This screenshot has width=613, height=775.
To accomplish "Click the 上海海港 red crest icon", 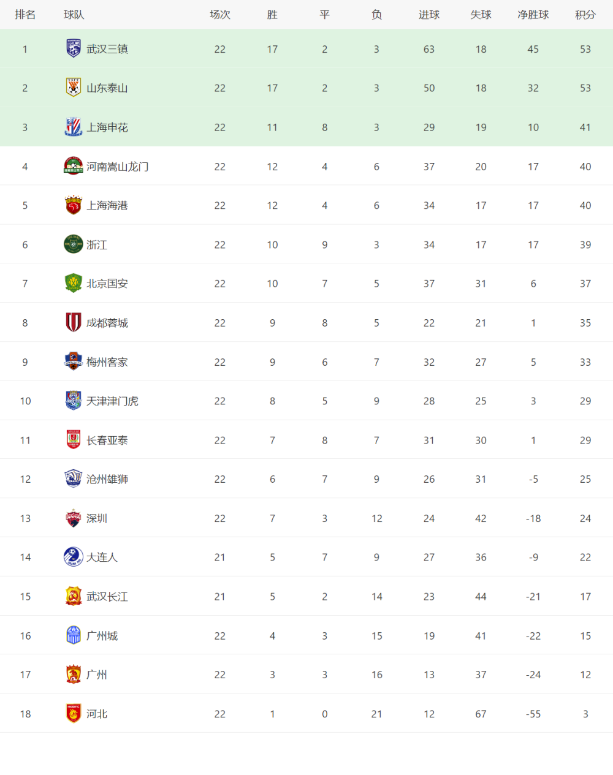I will (74, 205).
